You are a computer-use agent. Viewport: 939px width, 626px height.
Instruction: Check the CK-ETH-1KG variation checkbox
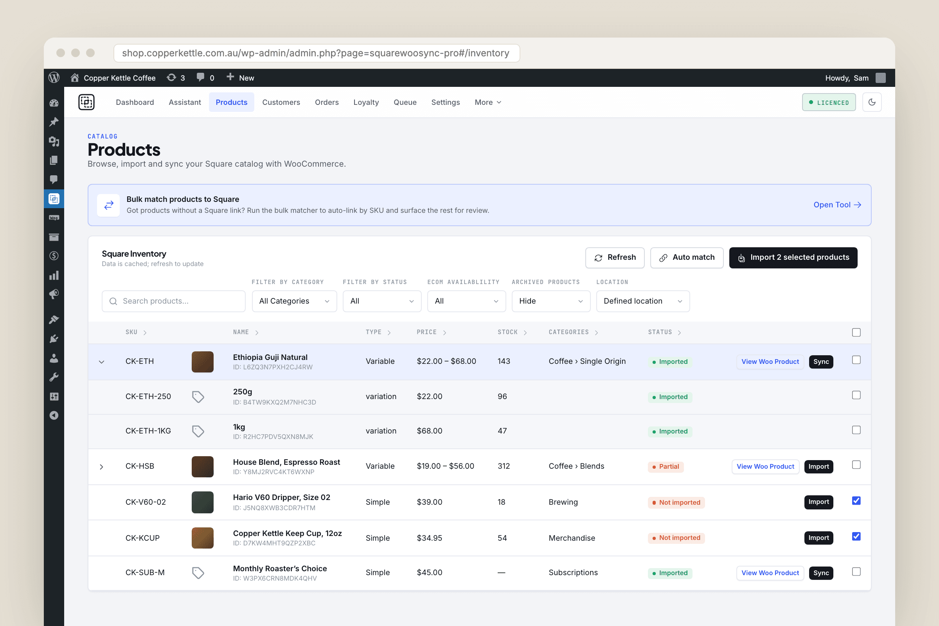pos(856,430)
